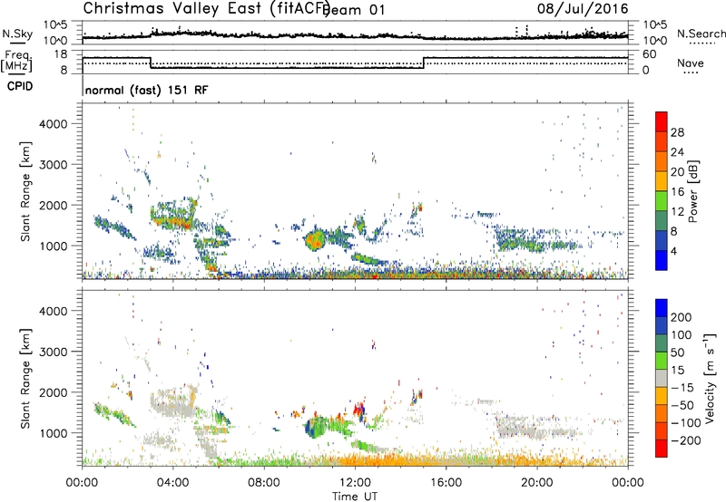The height and width of the screenshot is (502, 726).
Task: Click the 'CPID' label
Action: click(x=20, y=86)
